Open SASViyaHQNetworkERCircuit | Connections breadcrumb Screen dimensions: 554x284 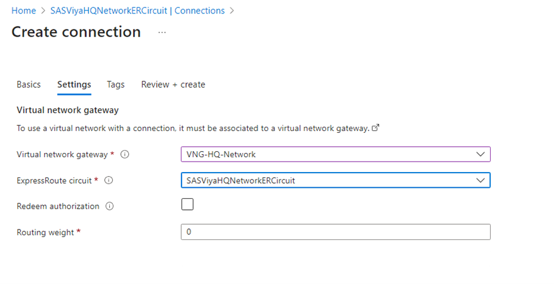coord(137,11)
